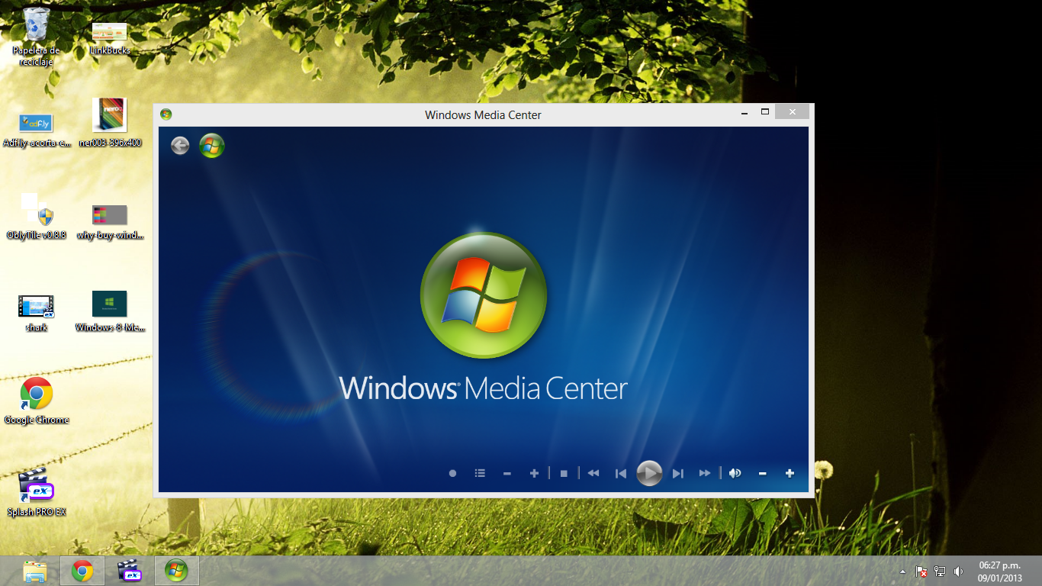1042x586 pixels.
Task: Decrease volume with the rightmost minus
Action: 762,473
